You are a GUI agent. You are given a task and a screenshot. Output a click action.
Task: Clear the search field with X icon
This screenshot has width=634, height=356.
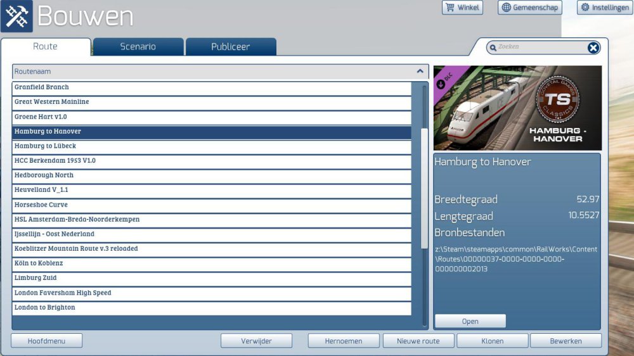point(593,48)
